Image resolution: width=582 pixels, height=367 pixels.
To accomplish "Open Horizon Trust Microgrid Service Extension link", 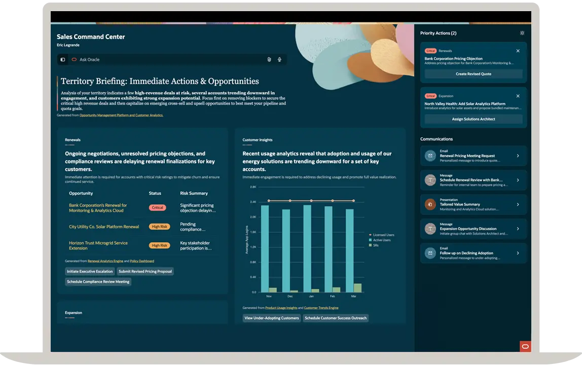I will tap(98, 246).
